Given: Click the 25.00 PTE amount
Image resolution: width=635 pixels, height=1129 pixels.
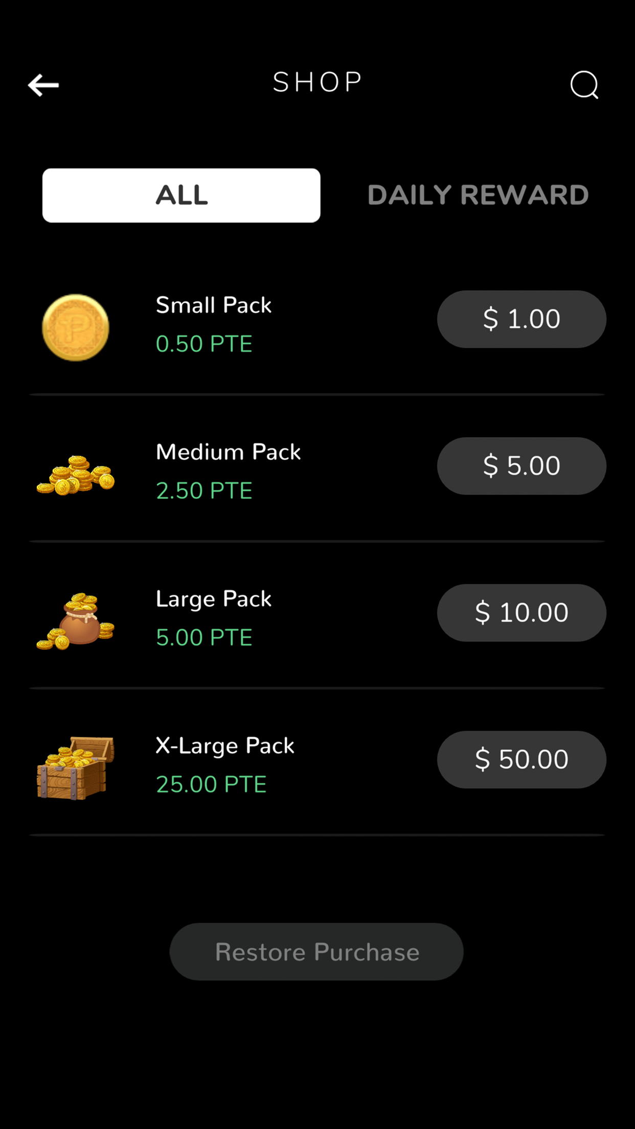Looking at the screenshot, I should 211,784.
